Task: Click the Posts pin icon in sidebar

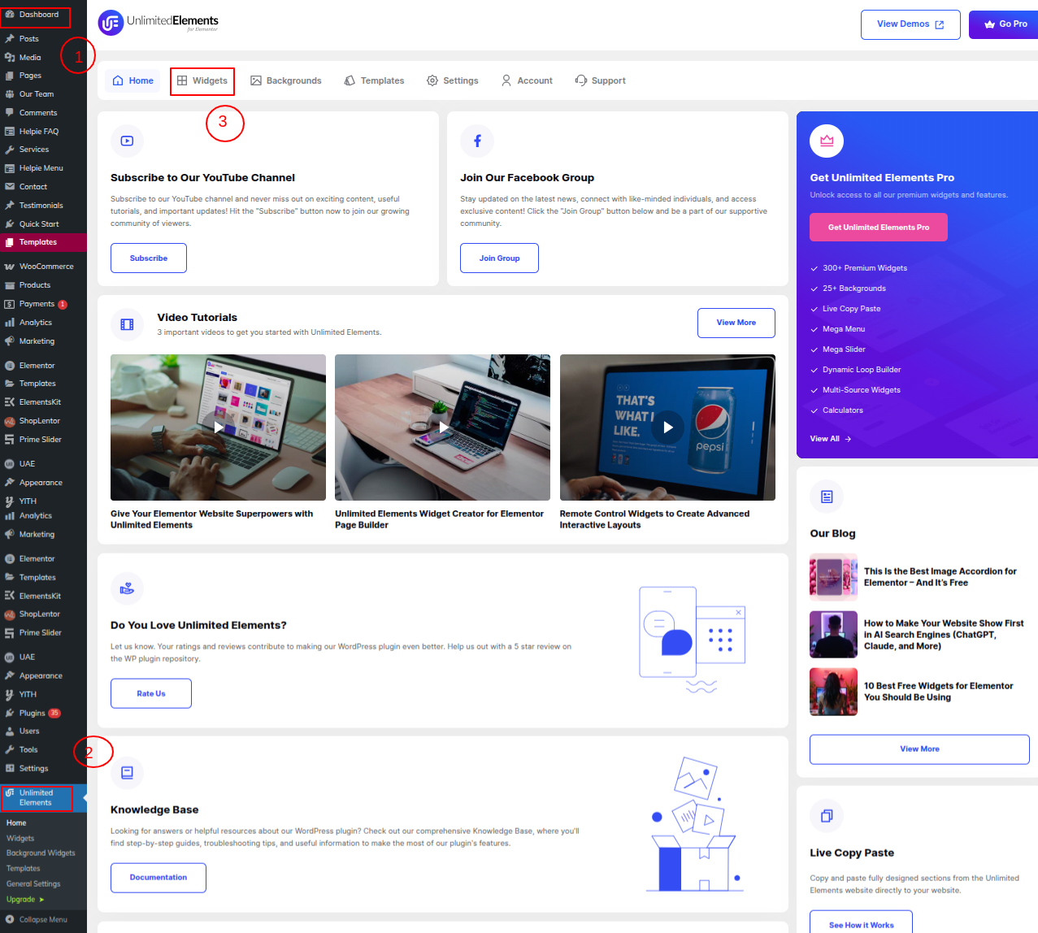Action: 10,39
